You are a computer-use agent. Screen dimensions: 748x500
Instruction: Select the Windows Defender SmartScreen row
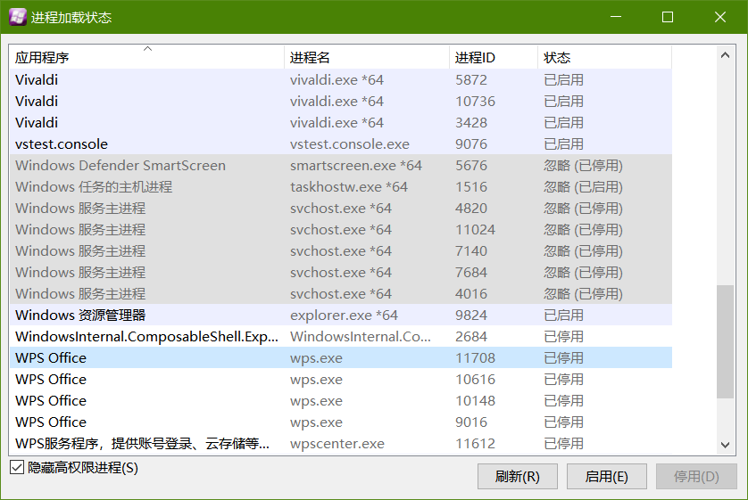point(341,166)
